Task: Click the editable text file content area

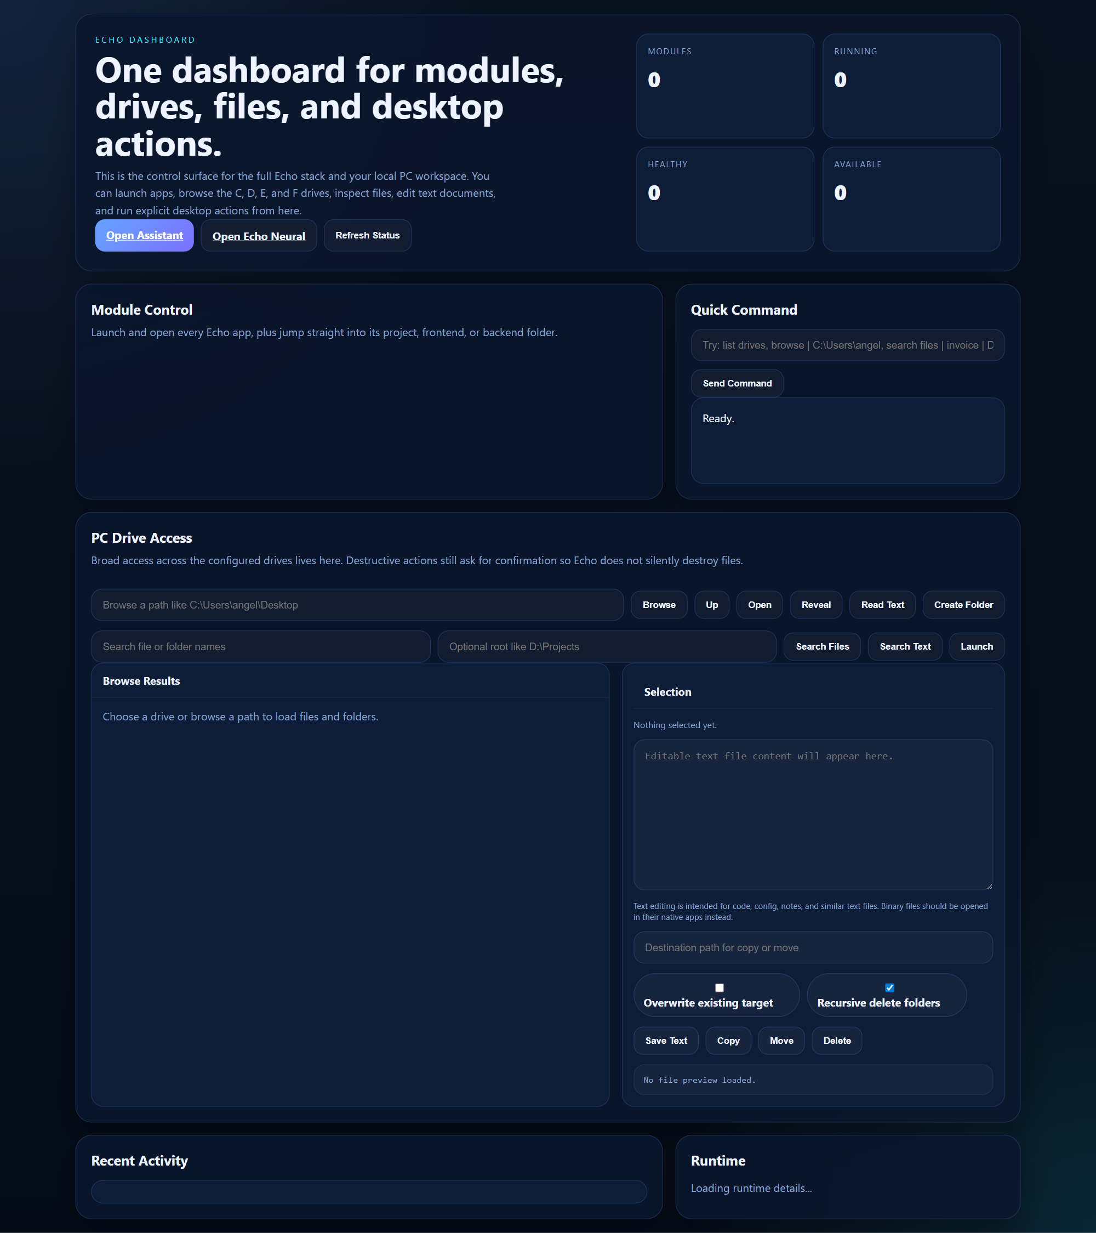Action: point(813,814)
